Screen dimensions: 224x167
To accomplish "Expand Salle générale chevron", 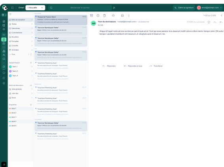I will [x=32, y=89].
